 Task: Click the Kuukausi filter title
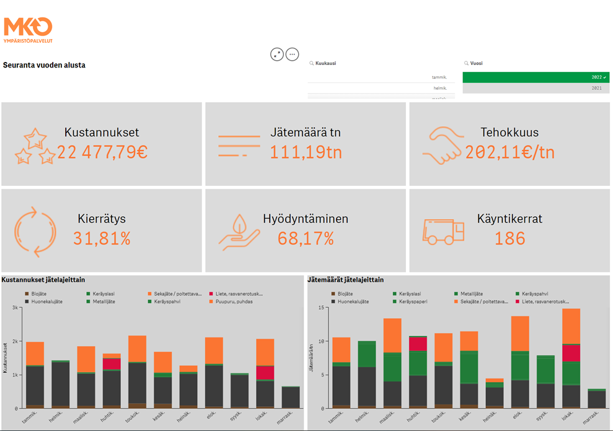point(326,64)
